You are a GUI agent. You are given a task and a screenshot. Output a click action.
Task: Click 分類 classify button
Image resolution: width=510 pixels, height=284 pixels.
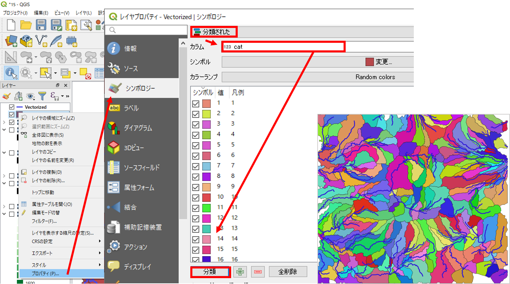point(210,272)
